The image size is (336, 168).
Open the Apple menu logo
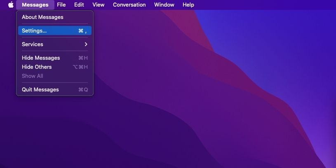pyautogui.click(x=11, y=5)
